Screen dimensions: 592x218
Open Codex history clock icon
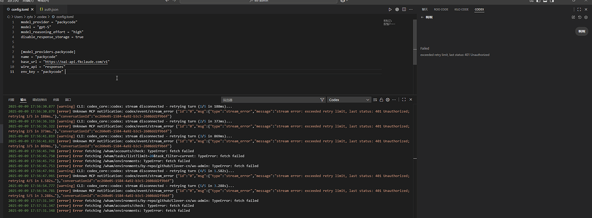coord(580,17)
